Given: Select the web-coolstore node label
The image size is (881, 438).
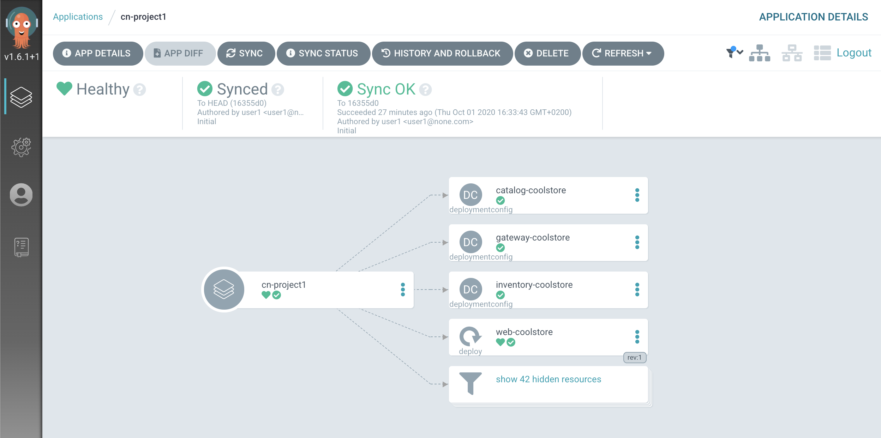Looking at the screenshot, I should pos(524,332).
